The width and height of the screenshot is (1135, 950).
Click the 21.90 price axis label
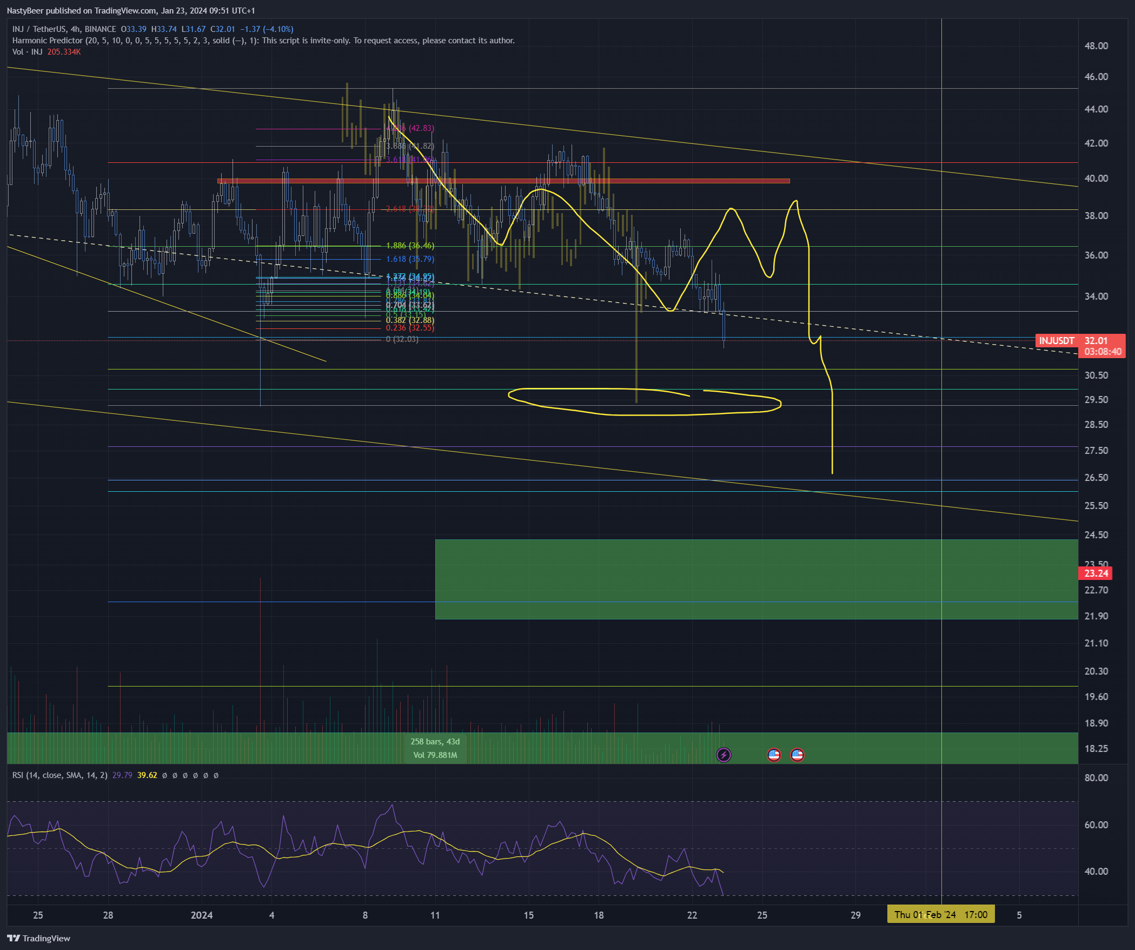coord(1096,616)
